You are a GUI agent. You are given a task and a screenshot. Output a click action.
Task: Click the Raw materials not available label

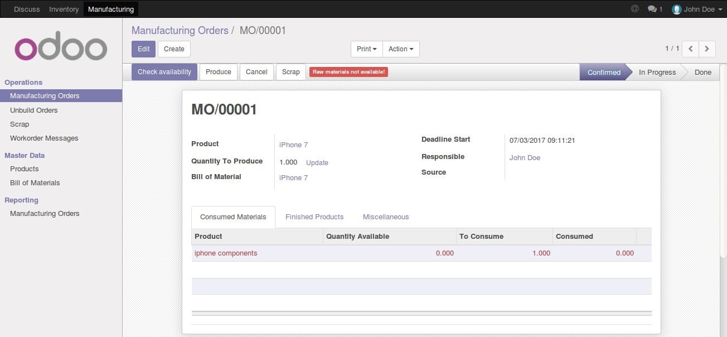point(348,72)
